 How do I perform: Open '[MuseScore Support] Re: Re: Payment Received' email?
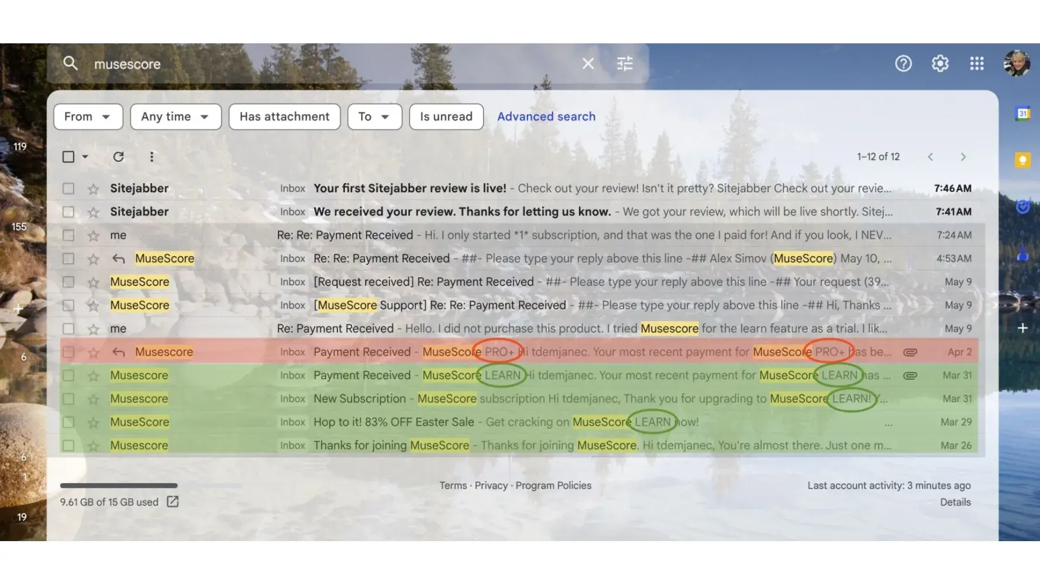[x=522, y=305]
